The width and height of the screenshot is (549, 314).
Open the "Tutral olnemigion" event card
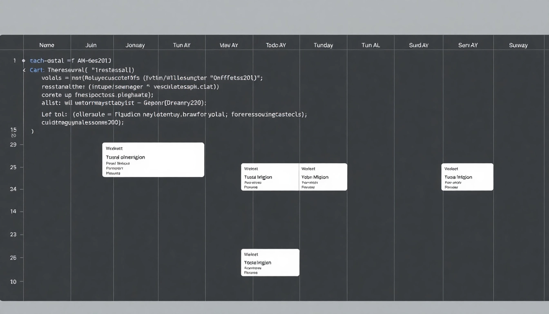pyautogui.click(x=153, y=160)
